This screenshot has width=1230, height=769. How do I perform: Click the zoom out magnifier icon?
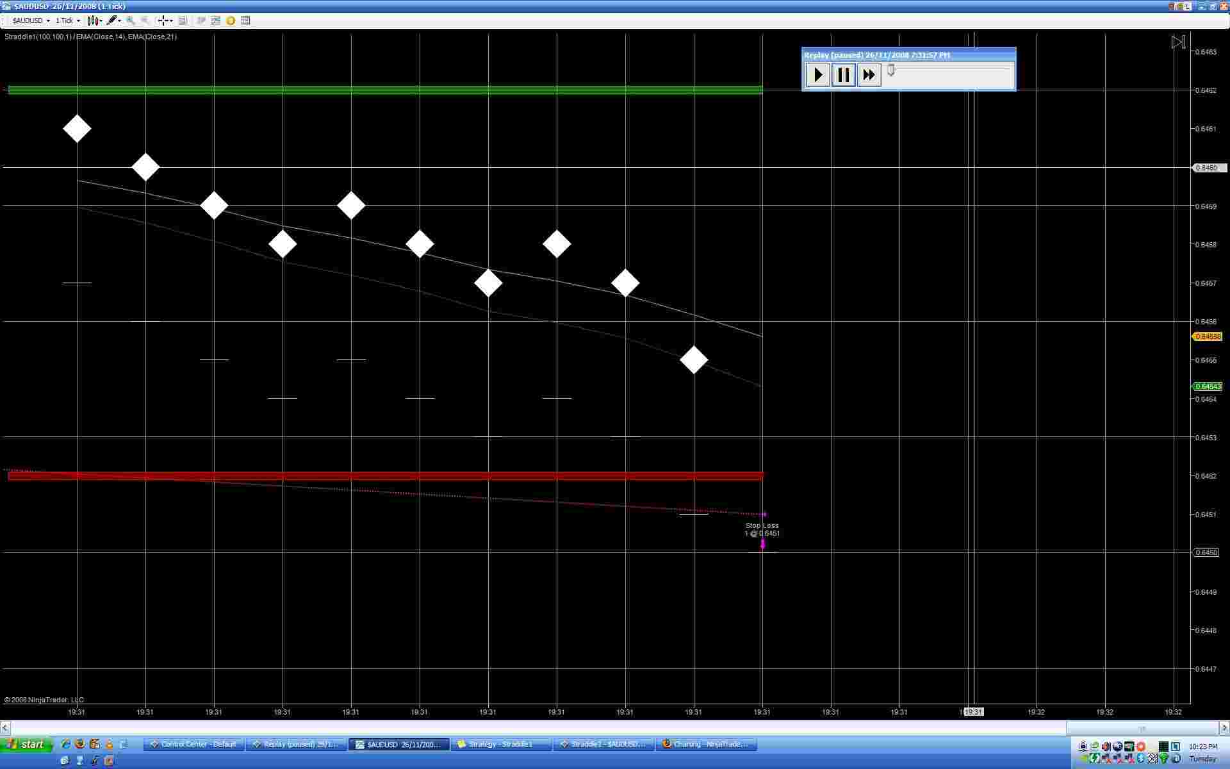click(145, 21)
